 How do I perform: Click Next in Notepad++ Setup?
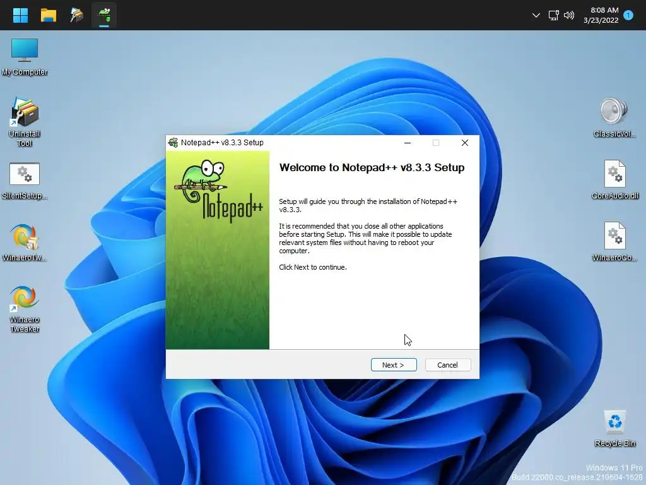394,365
